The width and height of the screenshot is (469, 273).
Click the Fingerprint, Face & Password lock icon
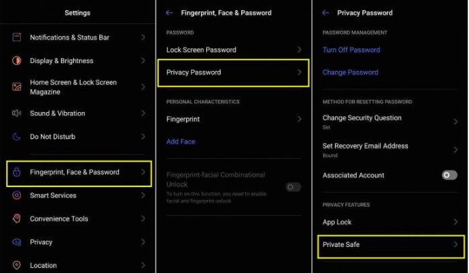click(x=17, y=172)
